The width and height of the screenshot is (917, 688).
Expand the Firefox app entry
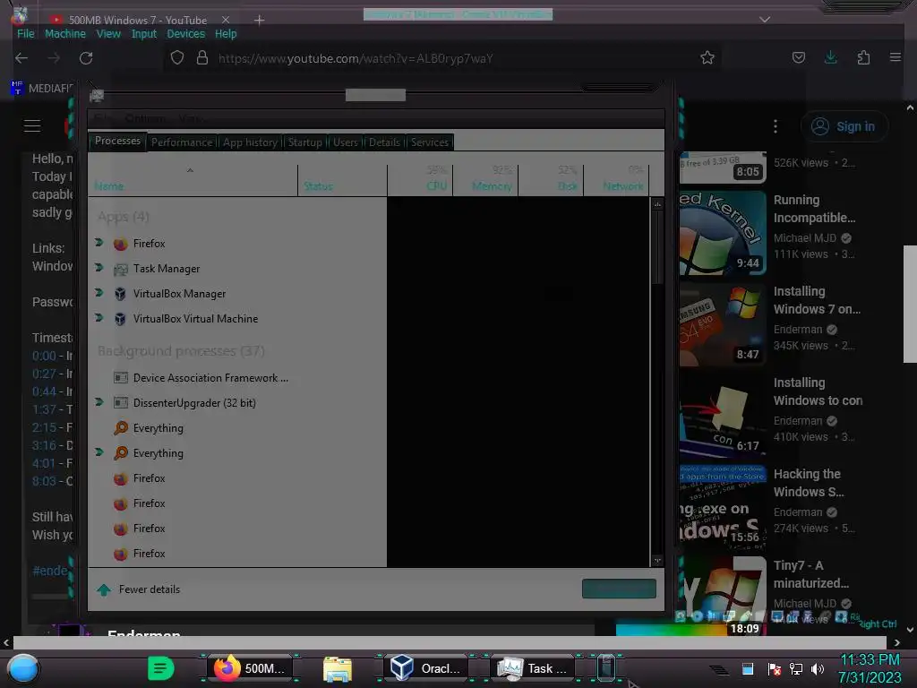[x=99, y=243]
